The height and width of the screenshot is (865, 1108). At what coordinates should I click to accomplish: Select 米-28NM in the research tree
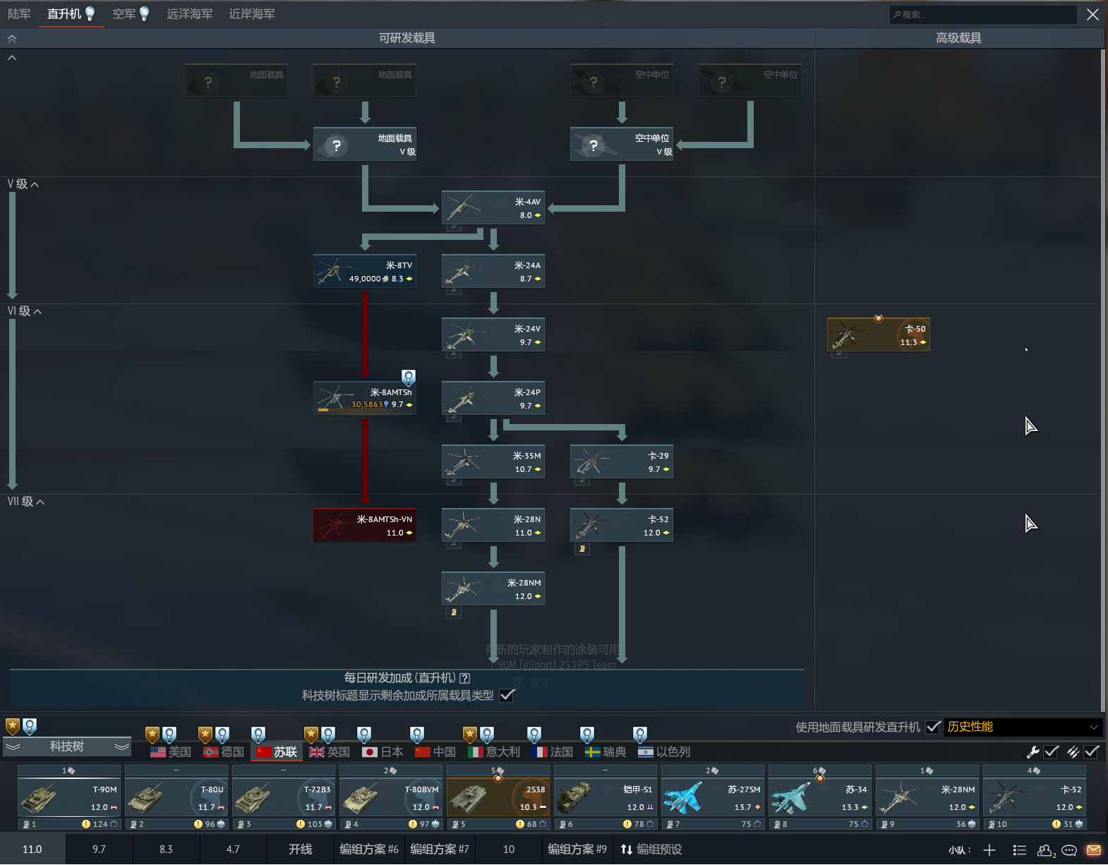(493, 588)
